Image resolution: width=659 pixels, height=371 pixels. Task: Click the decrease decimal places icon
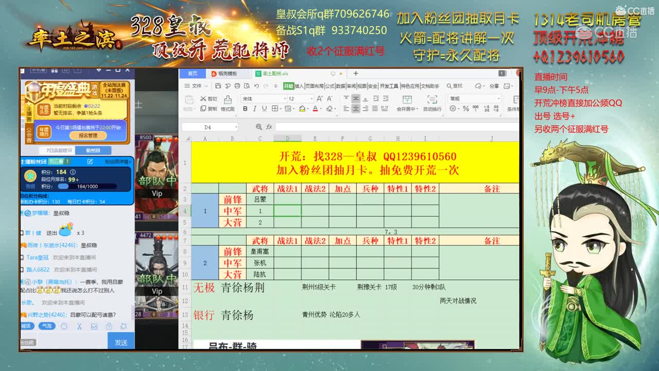[x=496, y=109]
